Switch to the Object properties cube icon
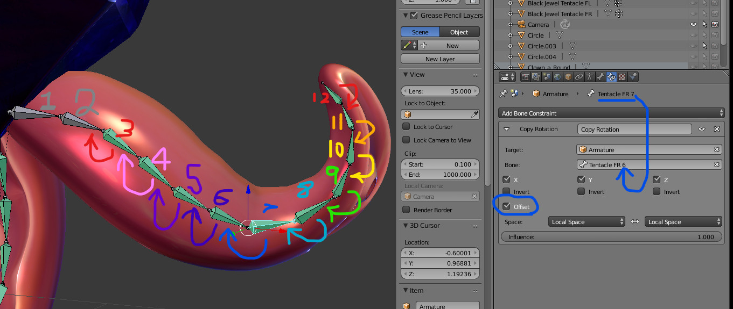The width and height of the screenshot is (733, 309). [568, 77]
